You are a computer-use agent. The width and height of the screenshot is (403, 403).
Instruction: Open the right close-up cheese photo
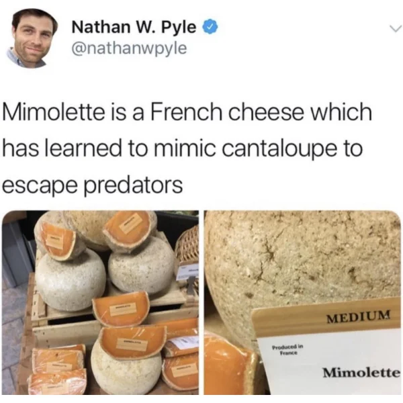[x=302, y=302]
